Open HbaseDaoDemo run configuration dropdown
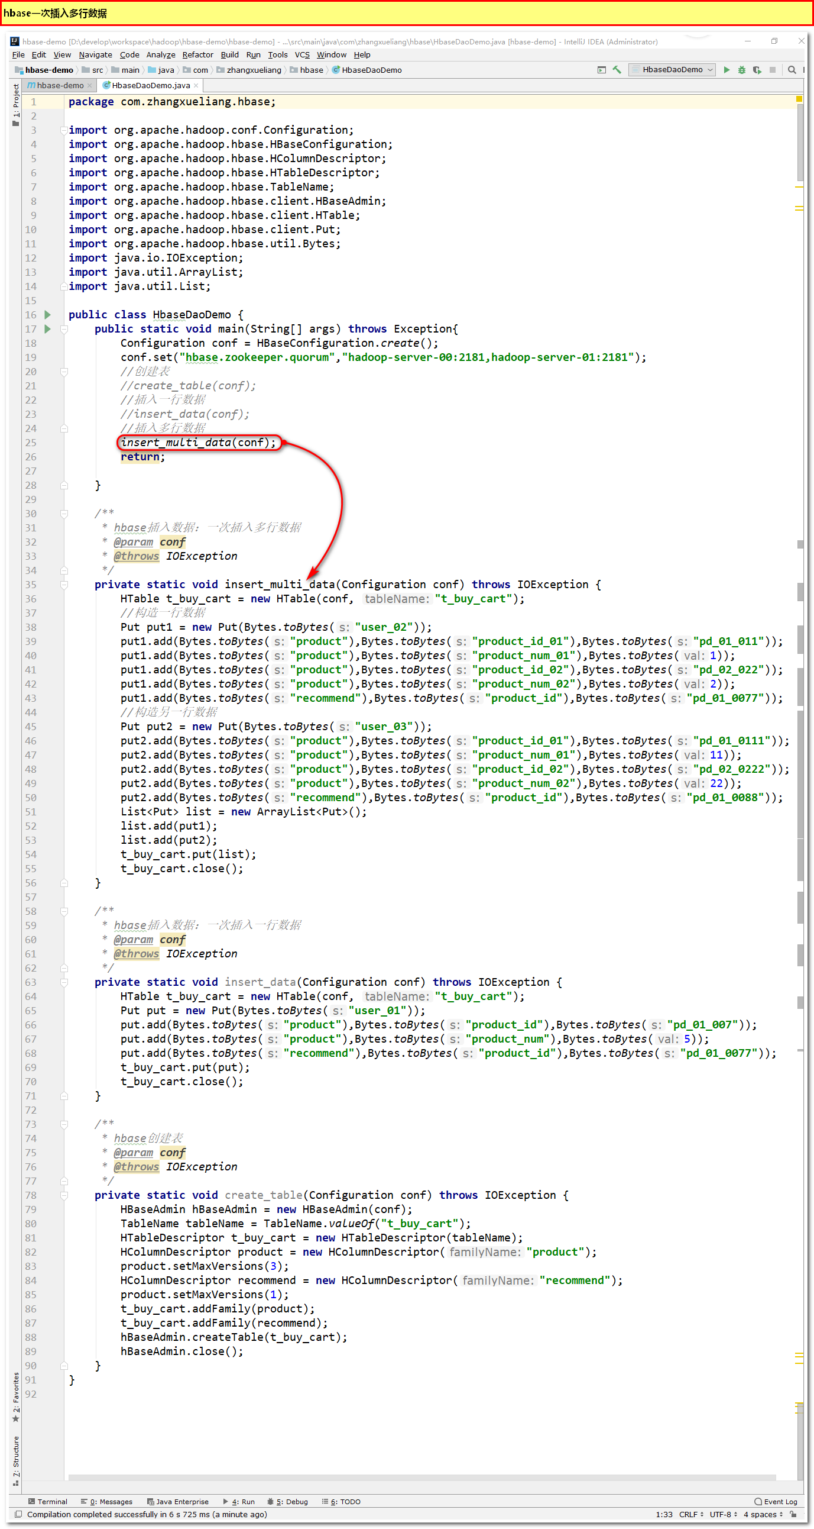This screenshot has width=814, height=1529. [672, 69]
